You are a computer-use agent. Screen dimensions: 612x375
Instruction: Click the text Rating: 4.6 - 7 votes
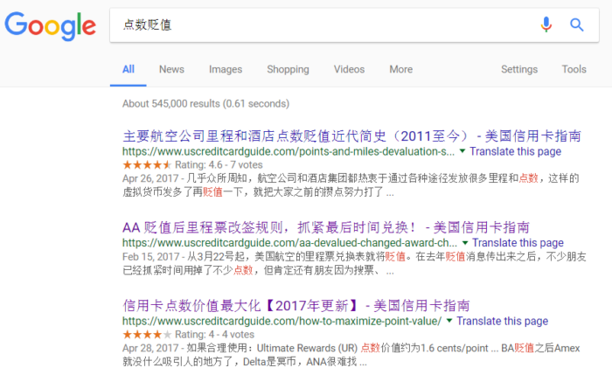point(219,164)
